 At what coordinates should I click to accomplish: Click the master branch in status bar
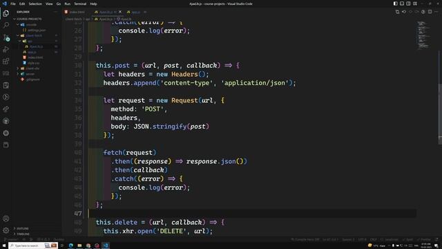click(10, 239)
